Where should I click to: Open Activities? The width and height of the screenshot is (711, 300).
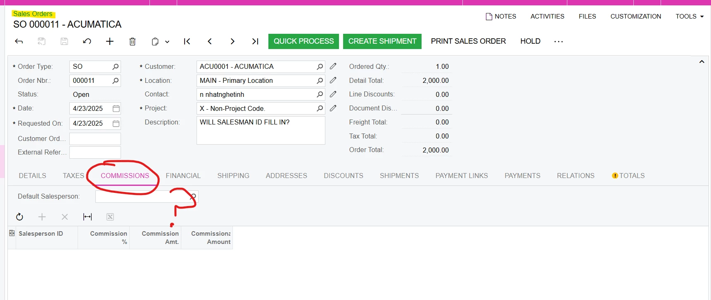[547, 16]
